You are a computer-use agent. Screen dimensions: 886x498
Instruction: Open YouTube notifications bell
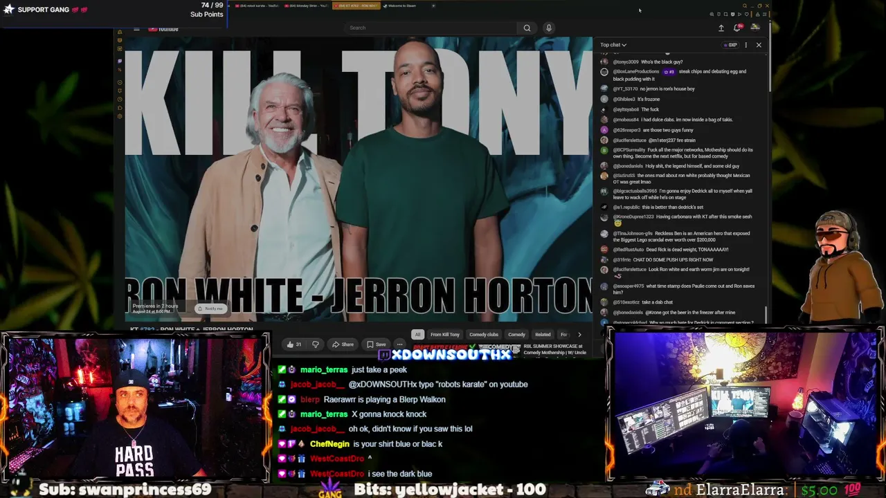737,28
